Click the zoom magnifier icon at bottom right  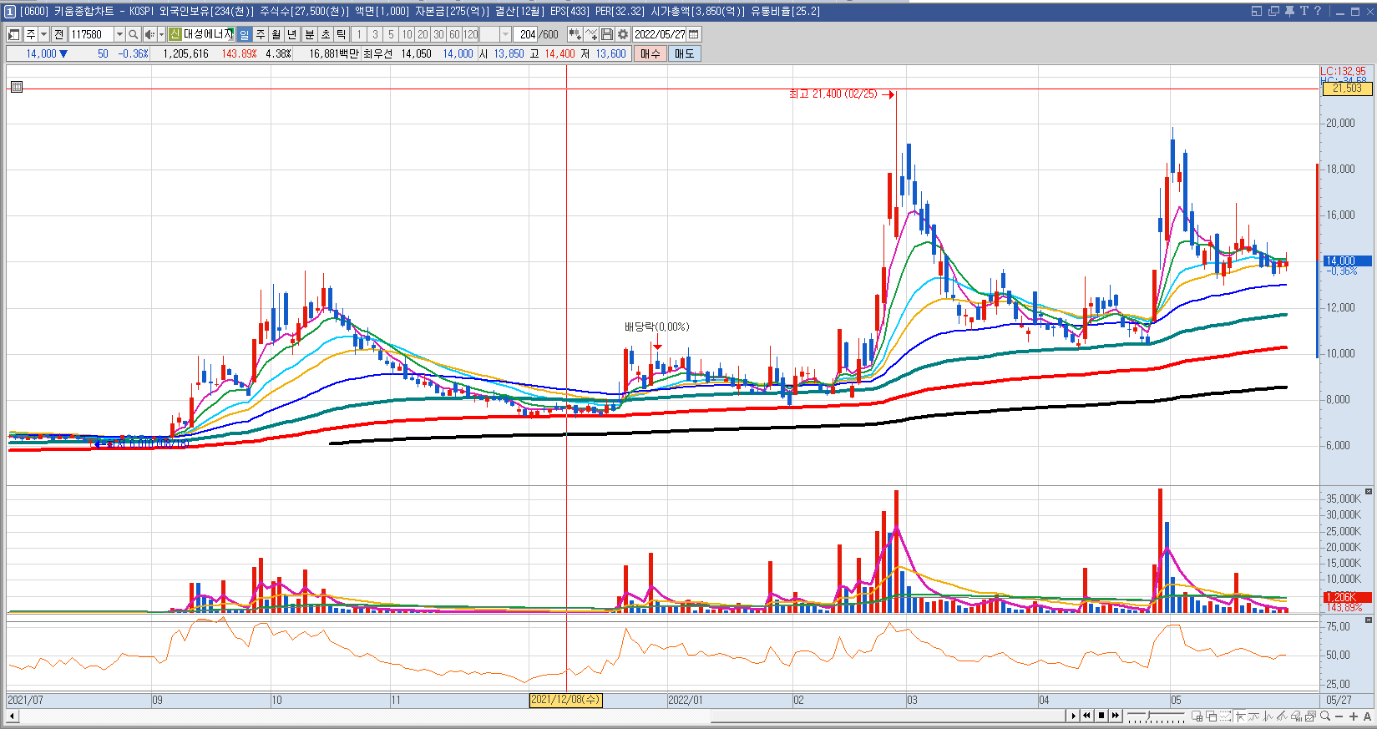tap(1325, 716)
